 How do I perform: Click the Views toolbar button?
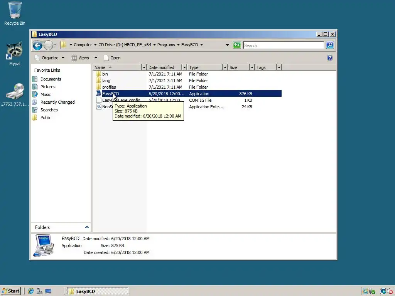tap(81, 58)
